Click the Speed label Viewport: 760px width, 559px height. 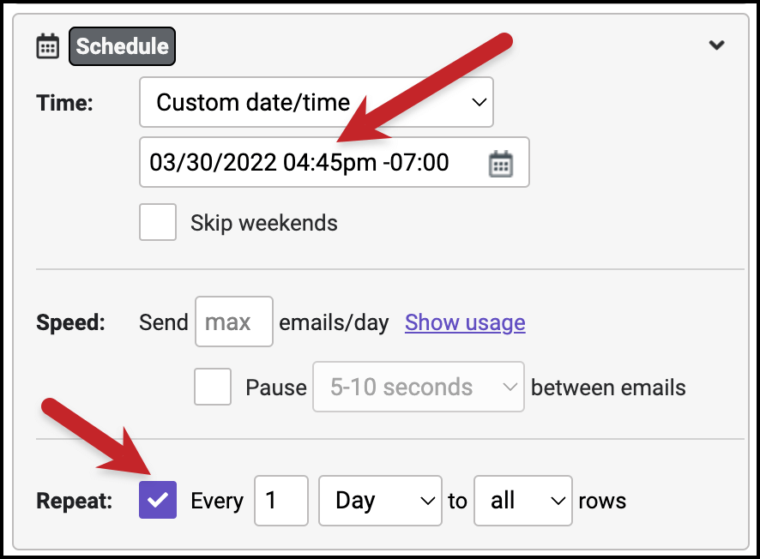[x=70, y=322]
